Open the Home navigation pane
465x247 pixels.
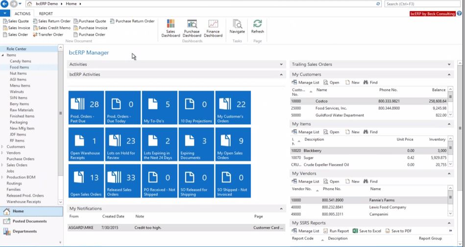pyautogui.click(x=31, y=211)
